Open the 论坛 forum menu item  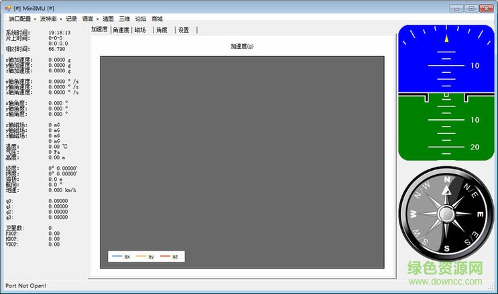click(141, 19)
